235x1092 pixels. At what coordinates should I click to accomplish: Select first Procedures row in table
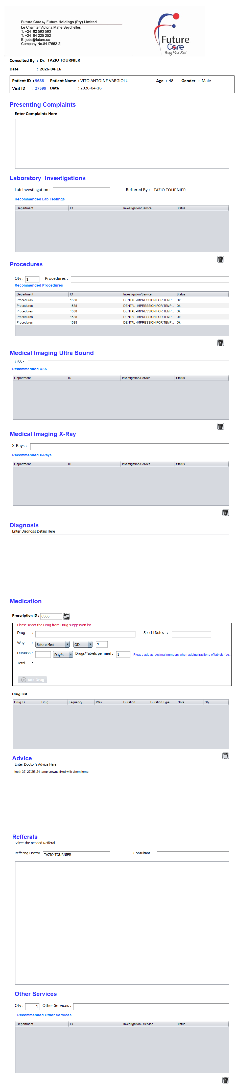(x=122, y=300)
